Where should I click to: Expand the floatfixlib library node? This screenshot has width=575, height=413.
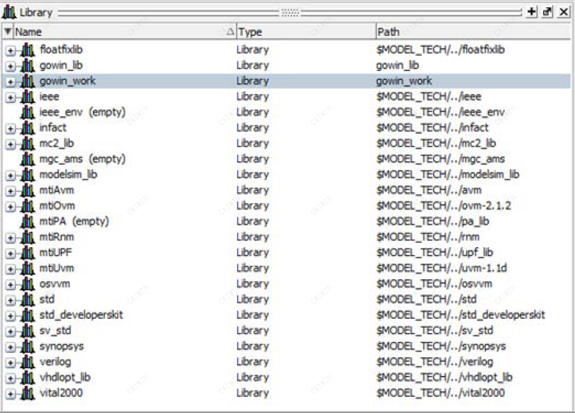pyautogui.click(x=10, y=51)
